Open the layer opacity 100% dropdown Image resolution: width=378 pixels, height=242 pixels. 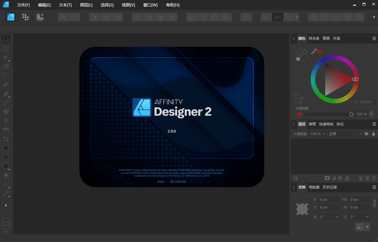[318, 134]
